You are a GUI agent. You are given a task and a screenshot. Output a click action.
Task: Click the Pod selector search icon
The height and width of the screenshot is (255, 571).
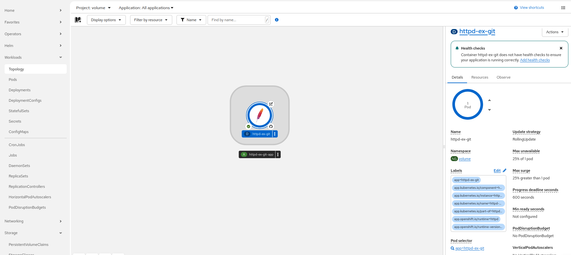coord(452,248)
